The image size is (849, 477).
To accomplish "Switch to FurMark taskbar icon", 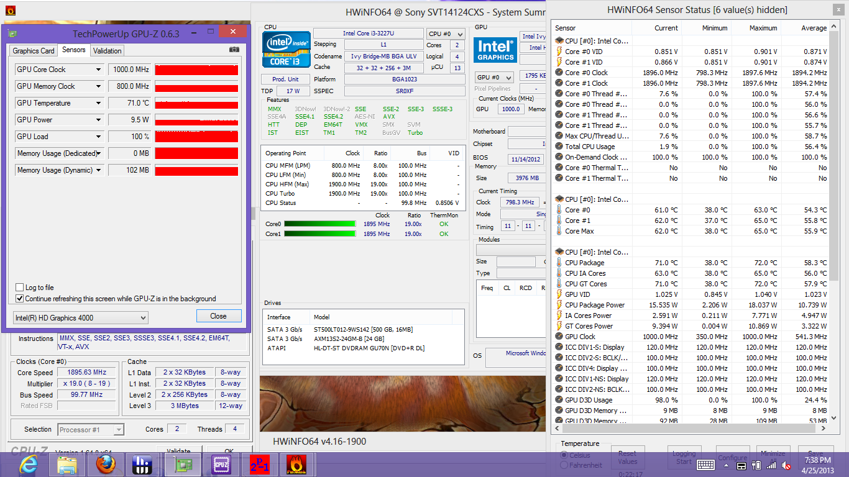I will [x=296, y=464].
